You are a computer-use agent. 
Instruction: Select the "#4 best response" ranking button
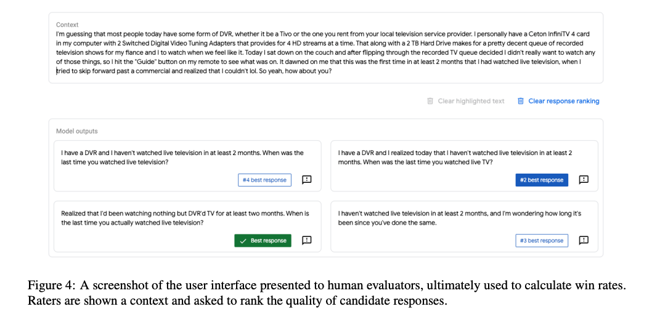tap(264, 180)
